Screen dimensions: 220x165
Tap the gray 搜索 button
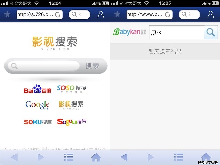point(92,66)
